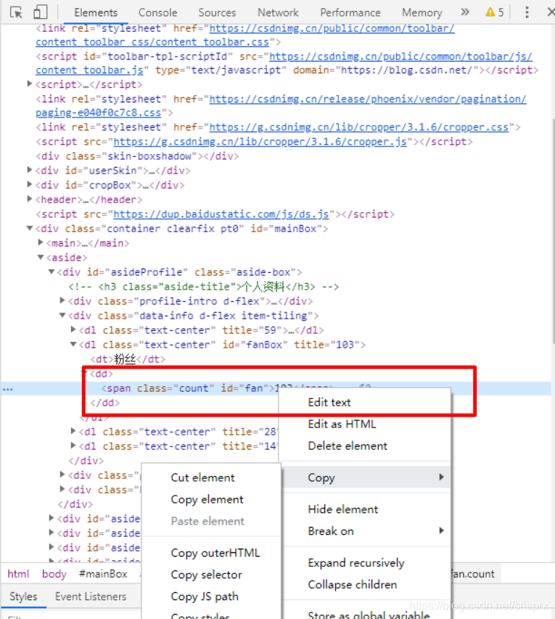Select the skin-boxshadow div row
555x619 pixels.
tap(137, 156)
